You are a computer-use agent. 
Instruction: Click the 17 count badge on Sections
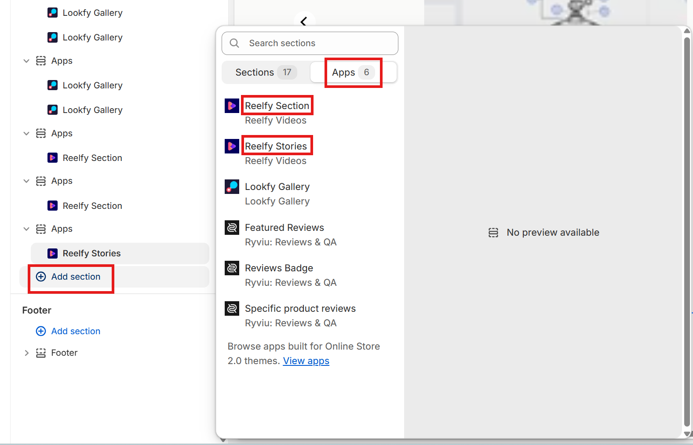pyautogui.click(x=287, y=72)
